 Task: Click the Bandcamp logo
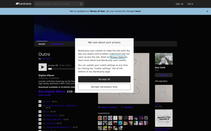coord(24,4)
